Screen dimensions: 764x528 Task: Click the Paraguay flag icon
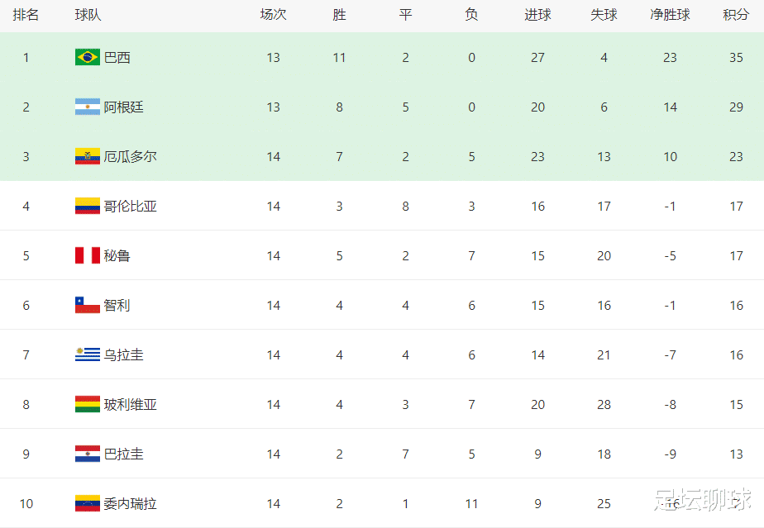[x=88, y=454]
